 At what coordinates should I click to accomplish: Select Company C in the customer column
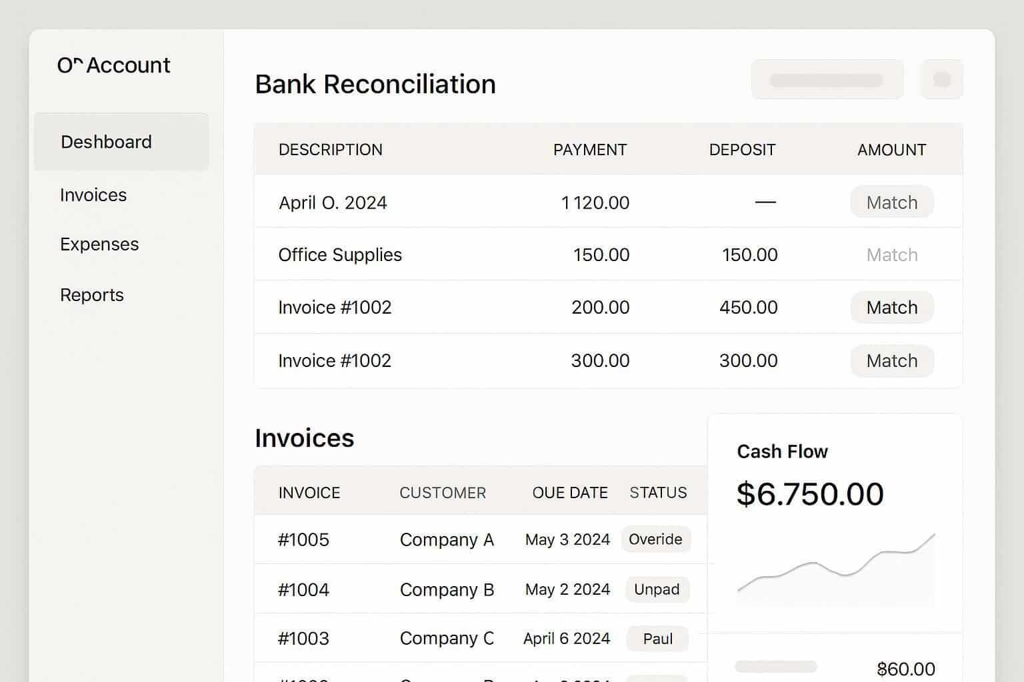[x=447, y=639]
